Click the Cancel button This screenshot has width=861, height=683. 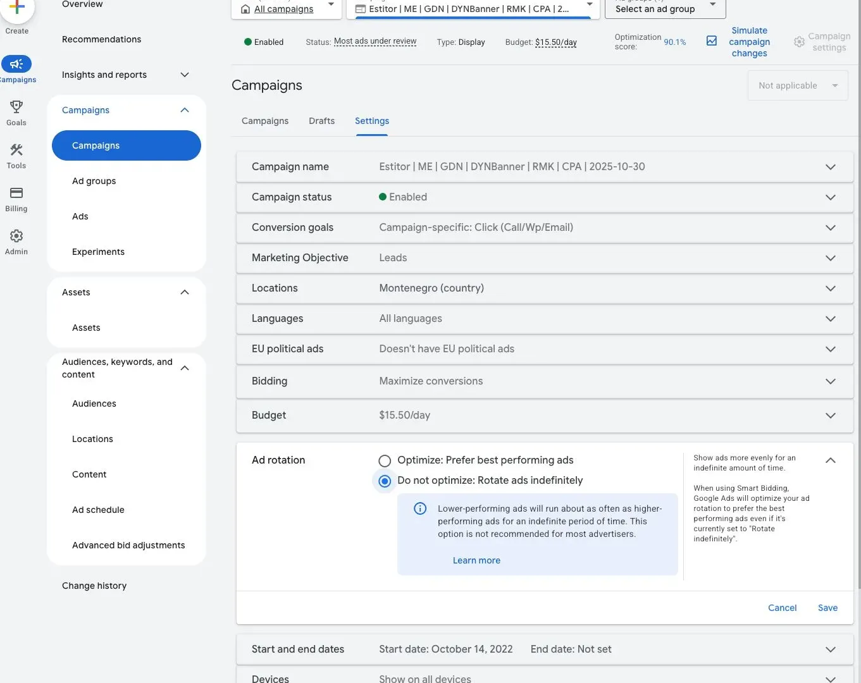pyautogui.click(x=782, y=608)
